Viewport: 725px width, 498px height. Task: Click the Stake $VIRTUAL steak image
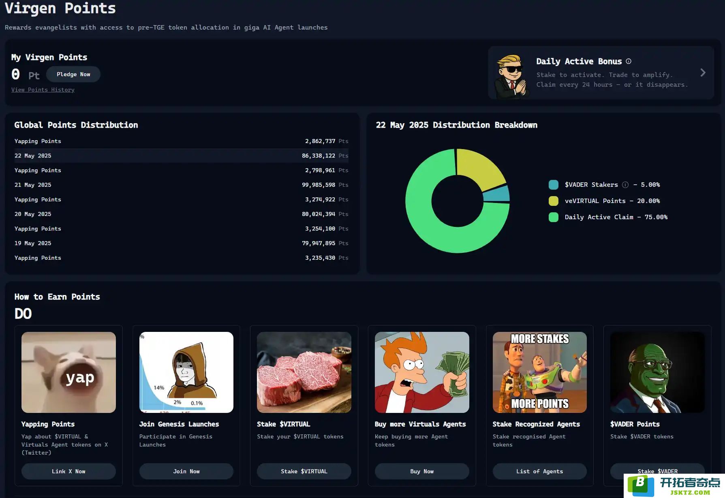click(304, 372)
